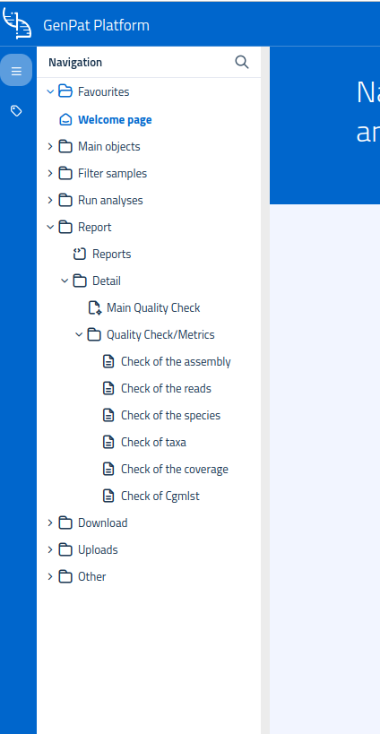Collapse the Favourites folder chevron
This screenshot has height=734, width=380.
coord(50,91)
